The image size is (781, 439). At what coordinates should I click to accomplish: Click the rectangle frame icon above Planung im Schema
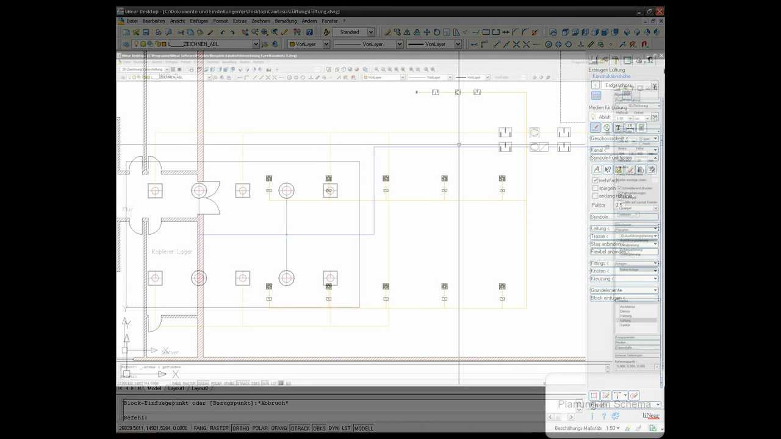pos(594,396)
